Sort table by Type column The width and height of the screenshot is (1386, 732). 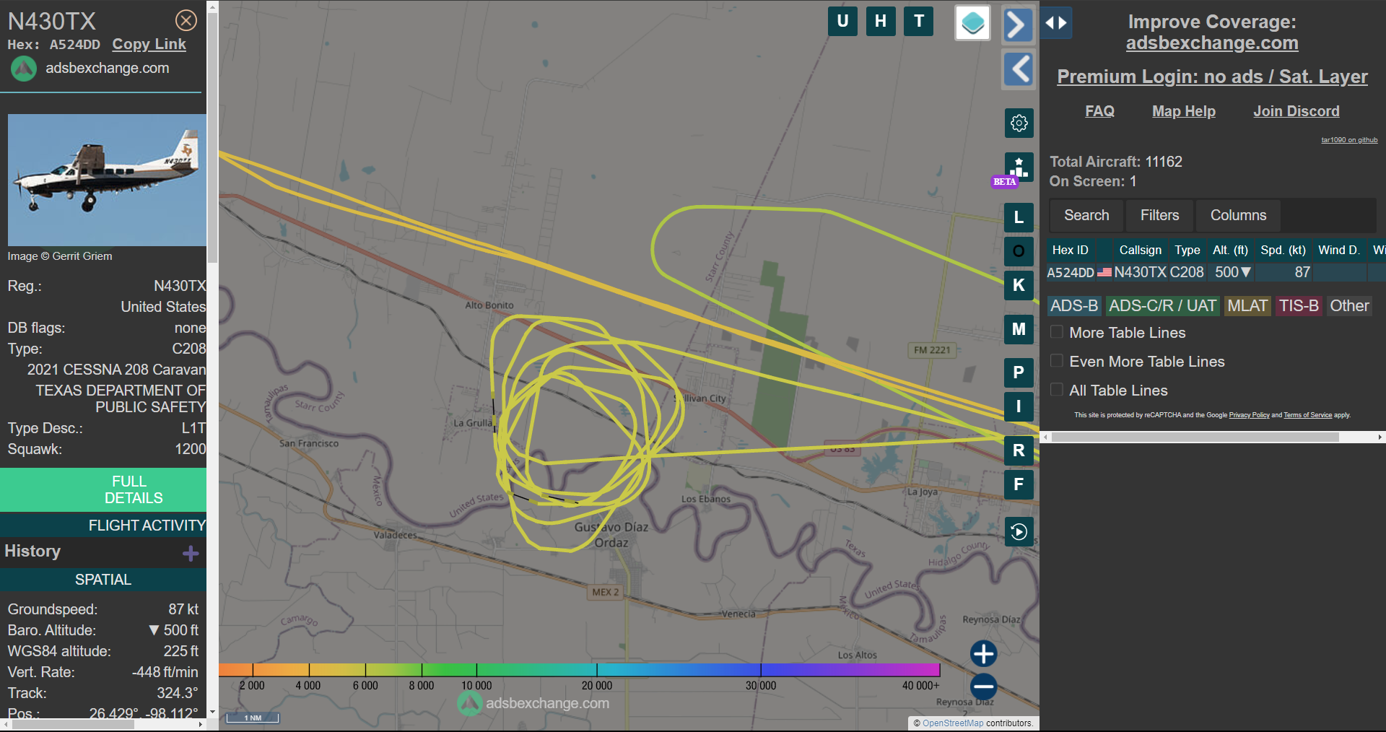click(x=1187, y=250)
